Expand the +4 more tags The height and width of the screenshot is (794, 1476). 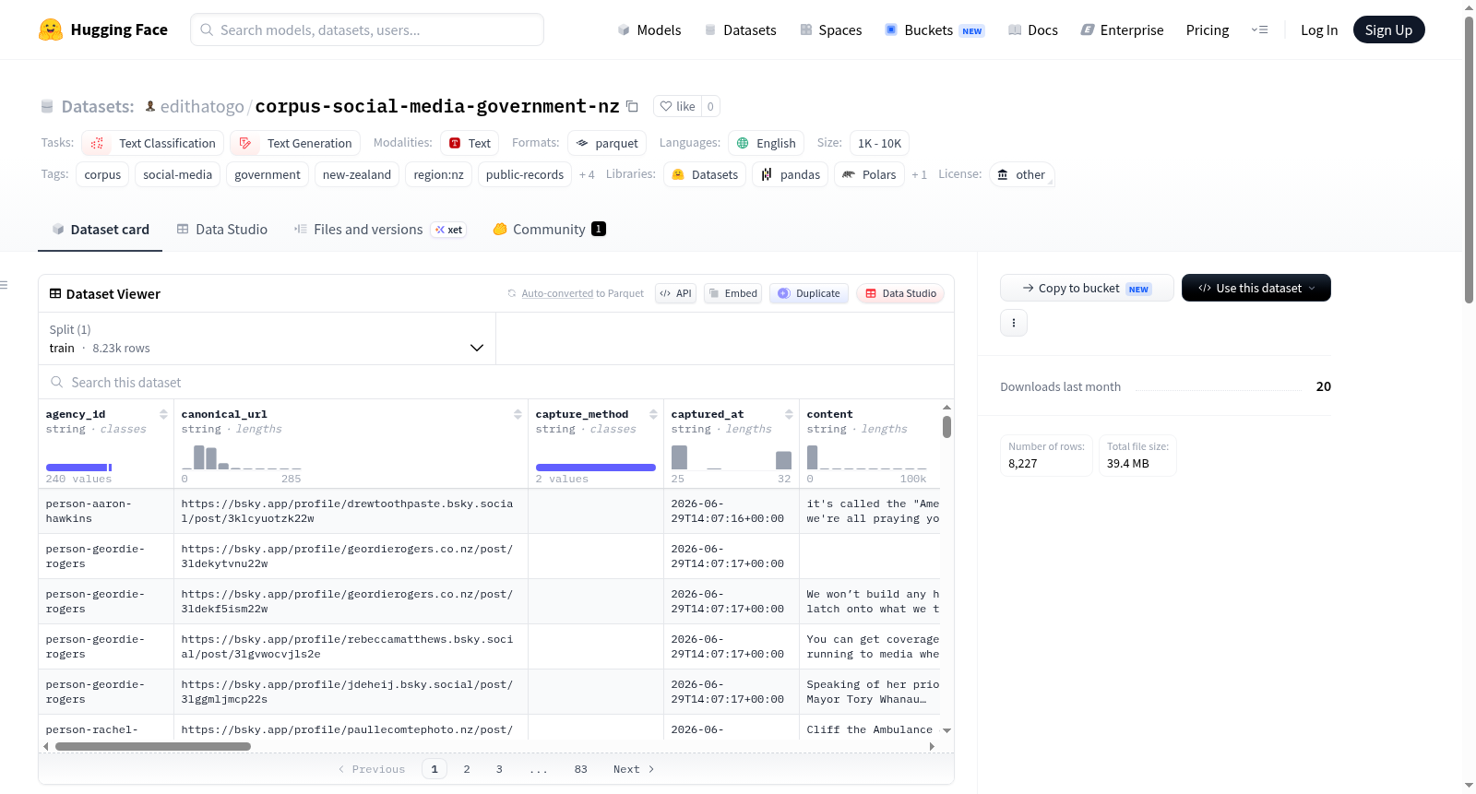[x=587, y=174]
